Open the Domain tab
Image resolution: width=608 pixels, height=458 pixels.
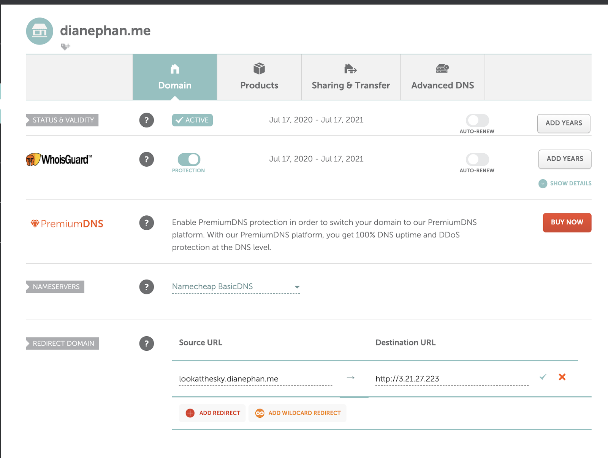click(175, 77)
